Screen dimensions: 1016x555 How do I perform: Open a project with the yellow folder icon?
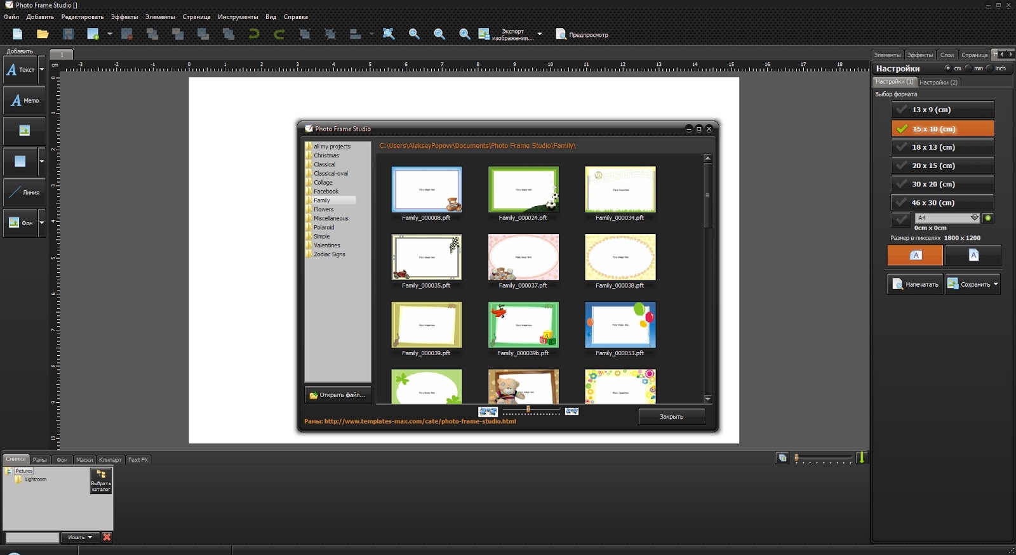point(43,34)
